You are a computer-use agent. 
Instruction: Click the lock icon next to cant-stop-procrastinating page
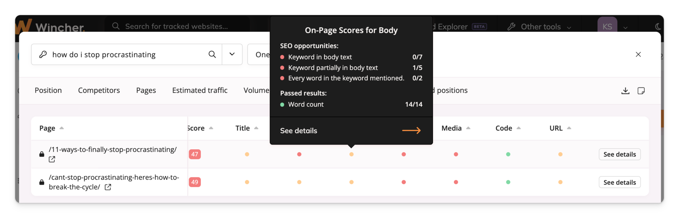pyautogui.click(x=41, y=182)
